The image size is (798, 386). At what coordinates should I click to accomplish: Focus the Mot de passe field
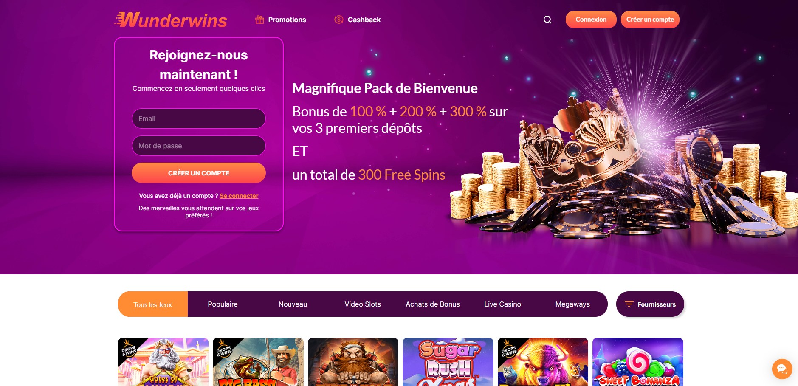199,146
